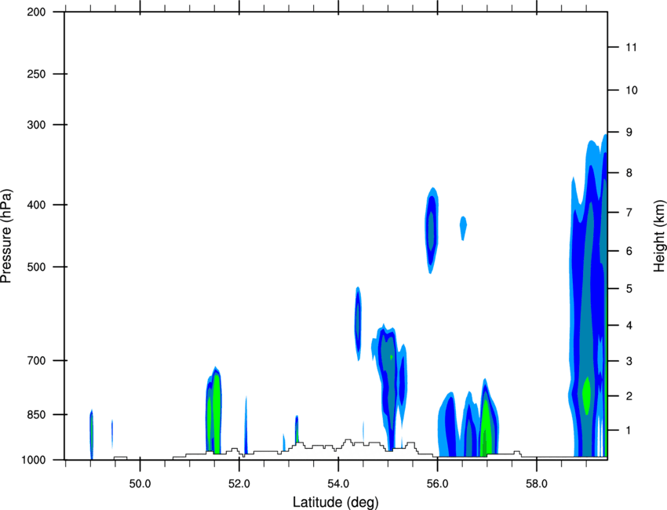The width and height of the screenshot is (667, 510).
Task: Click the narrow blue streak near 54.4 latitude
Action: (358, 324)
